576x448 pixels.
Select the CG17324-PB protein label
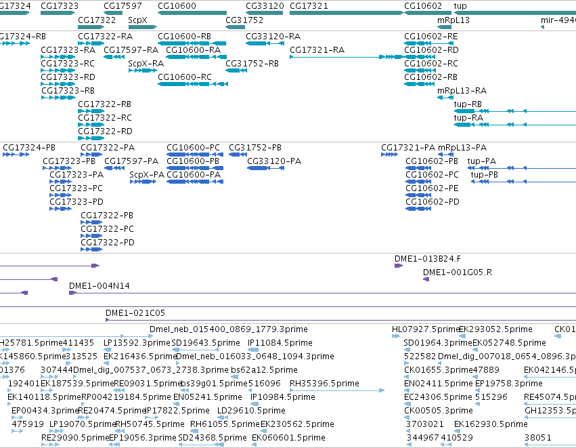coord(29,148)
